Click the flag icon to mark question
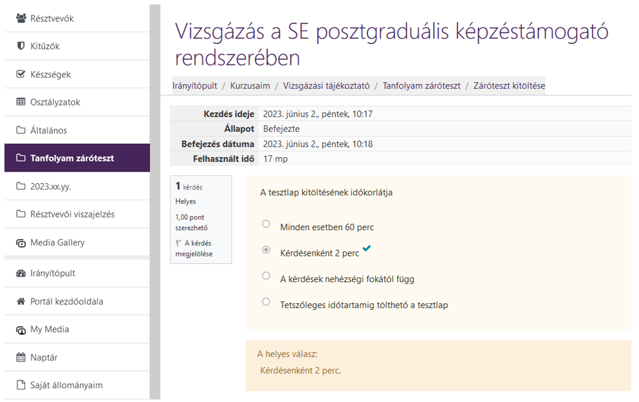The width and height of the screenshot is (639, 402). pos(179,243)
